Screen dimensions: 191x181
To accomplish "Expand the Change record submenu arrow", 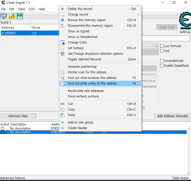I will pyautogui.click(x=139, y=15).
